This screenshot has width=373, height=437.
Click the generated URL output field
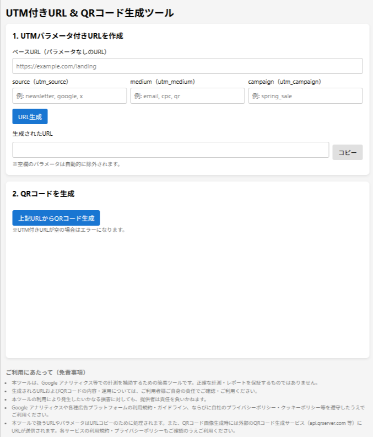tap(171, 150)
